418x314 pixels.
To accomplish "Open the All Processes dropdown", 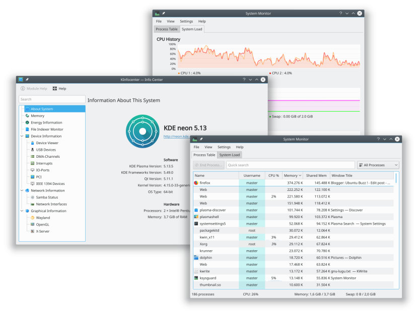I will 378,165.
